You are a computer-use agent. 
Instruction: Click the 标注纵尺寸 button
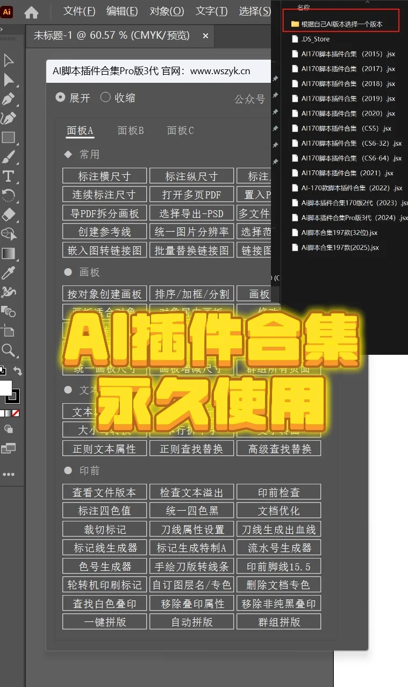[191, 176]
